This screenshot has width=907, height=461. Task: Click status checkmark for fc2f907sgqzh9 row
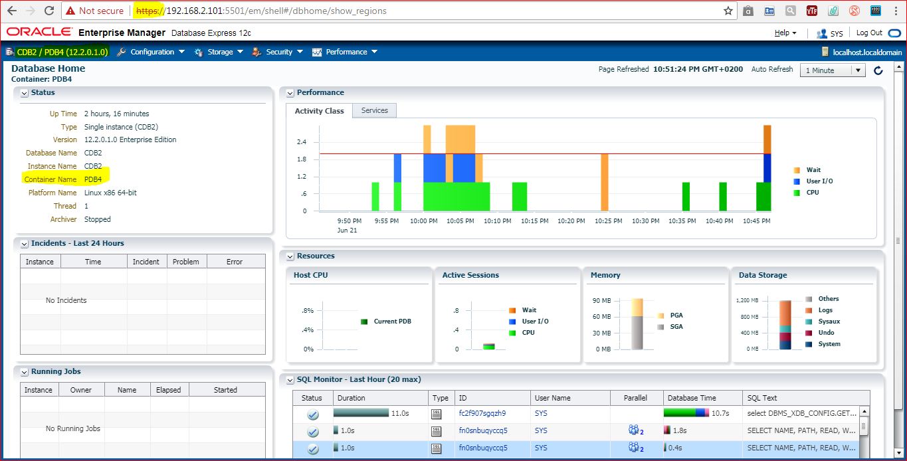tap(313, 415)
